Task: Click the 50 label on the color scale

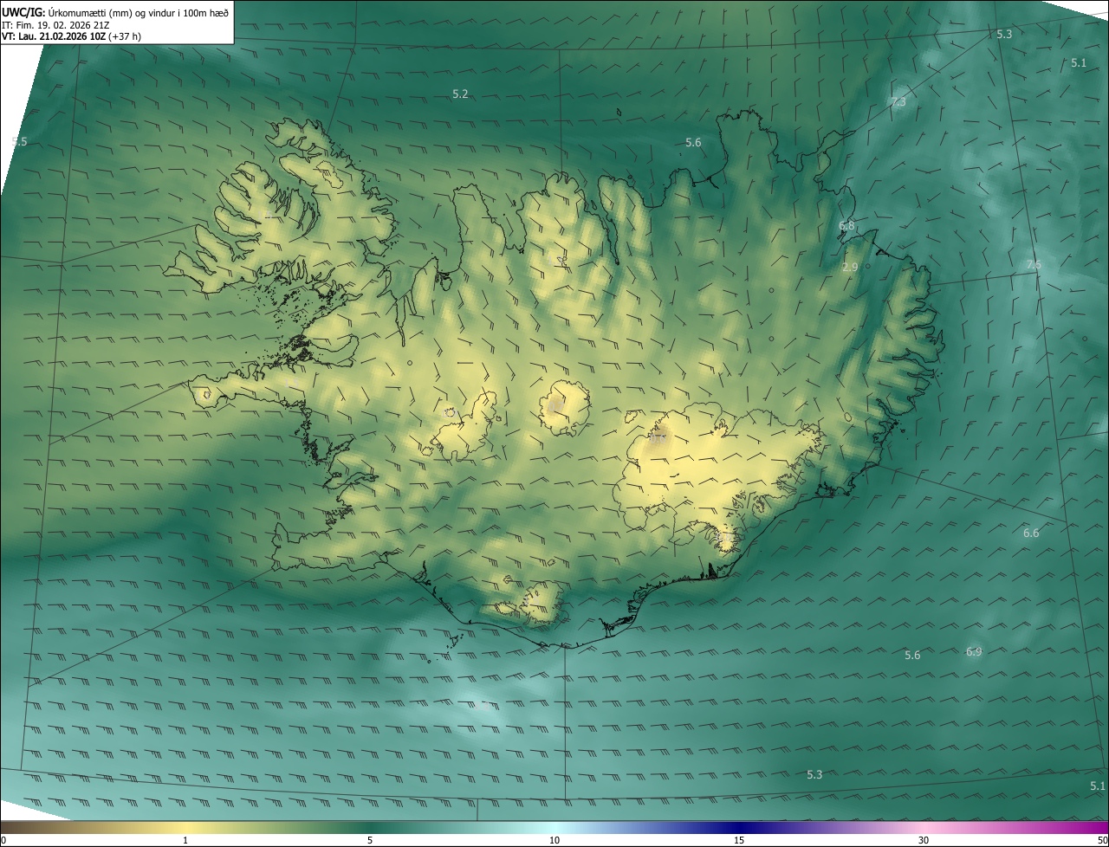Action: (1102, 840)
